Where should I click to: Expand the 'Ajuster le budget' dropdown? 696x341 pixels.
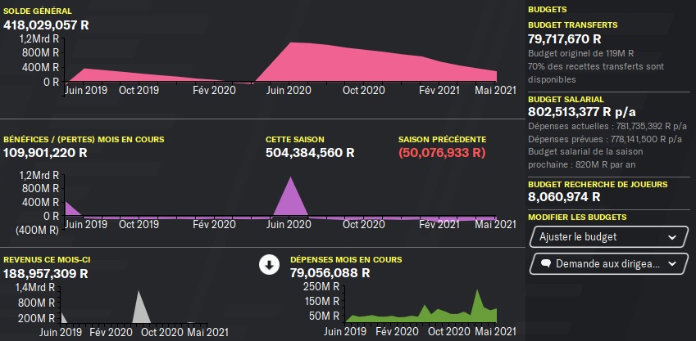click(607, 237)
